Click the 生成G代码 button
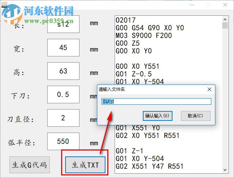The image size is (234, 178). pos(30,165)
